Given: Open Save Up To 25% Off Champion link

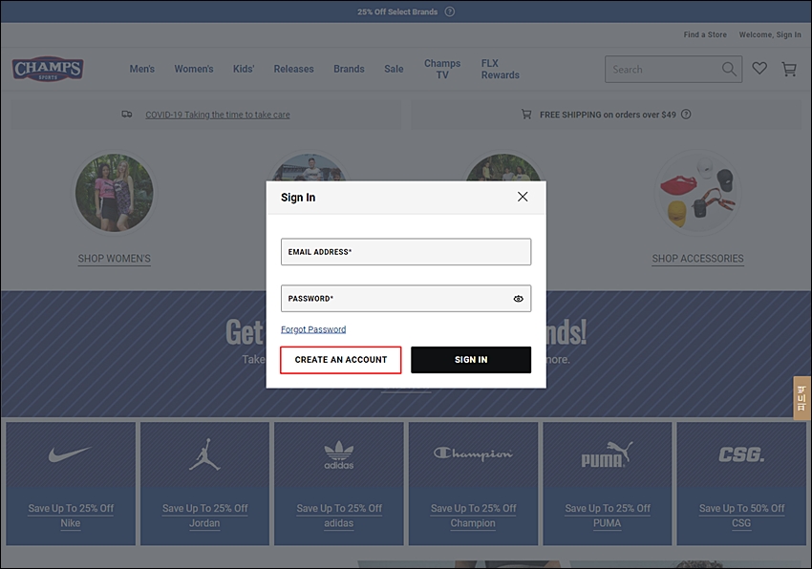Looking at the screenshot, I should coord(473,516).
